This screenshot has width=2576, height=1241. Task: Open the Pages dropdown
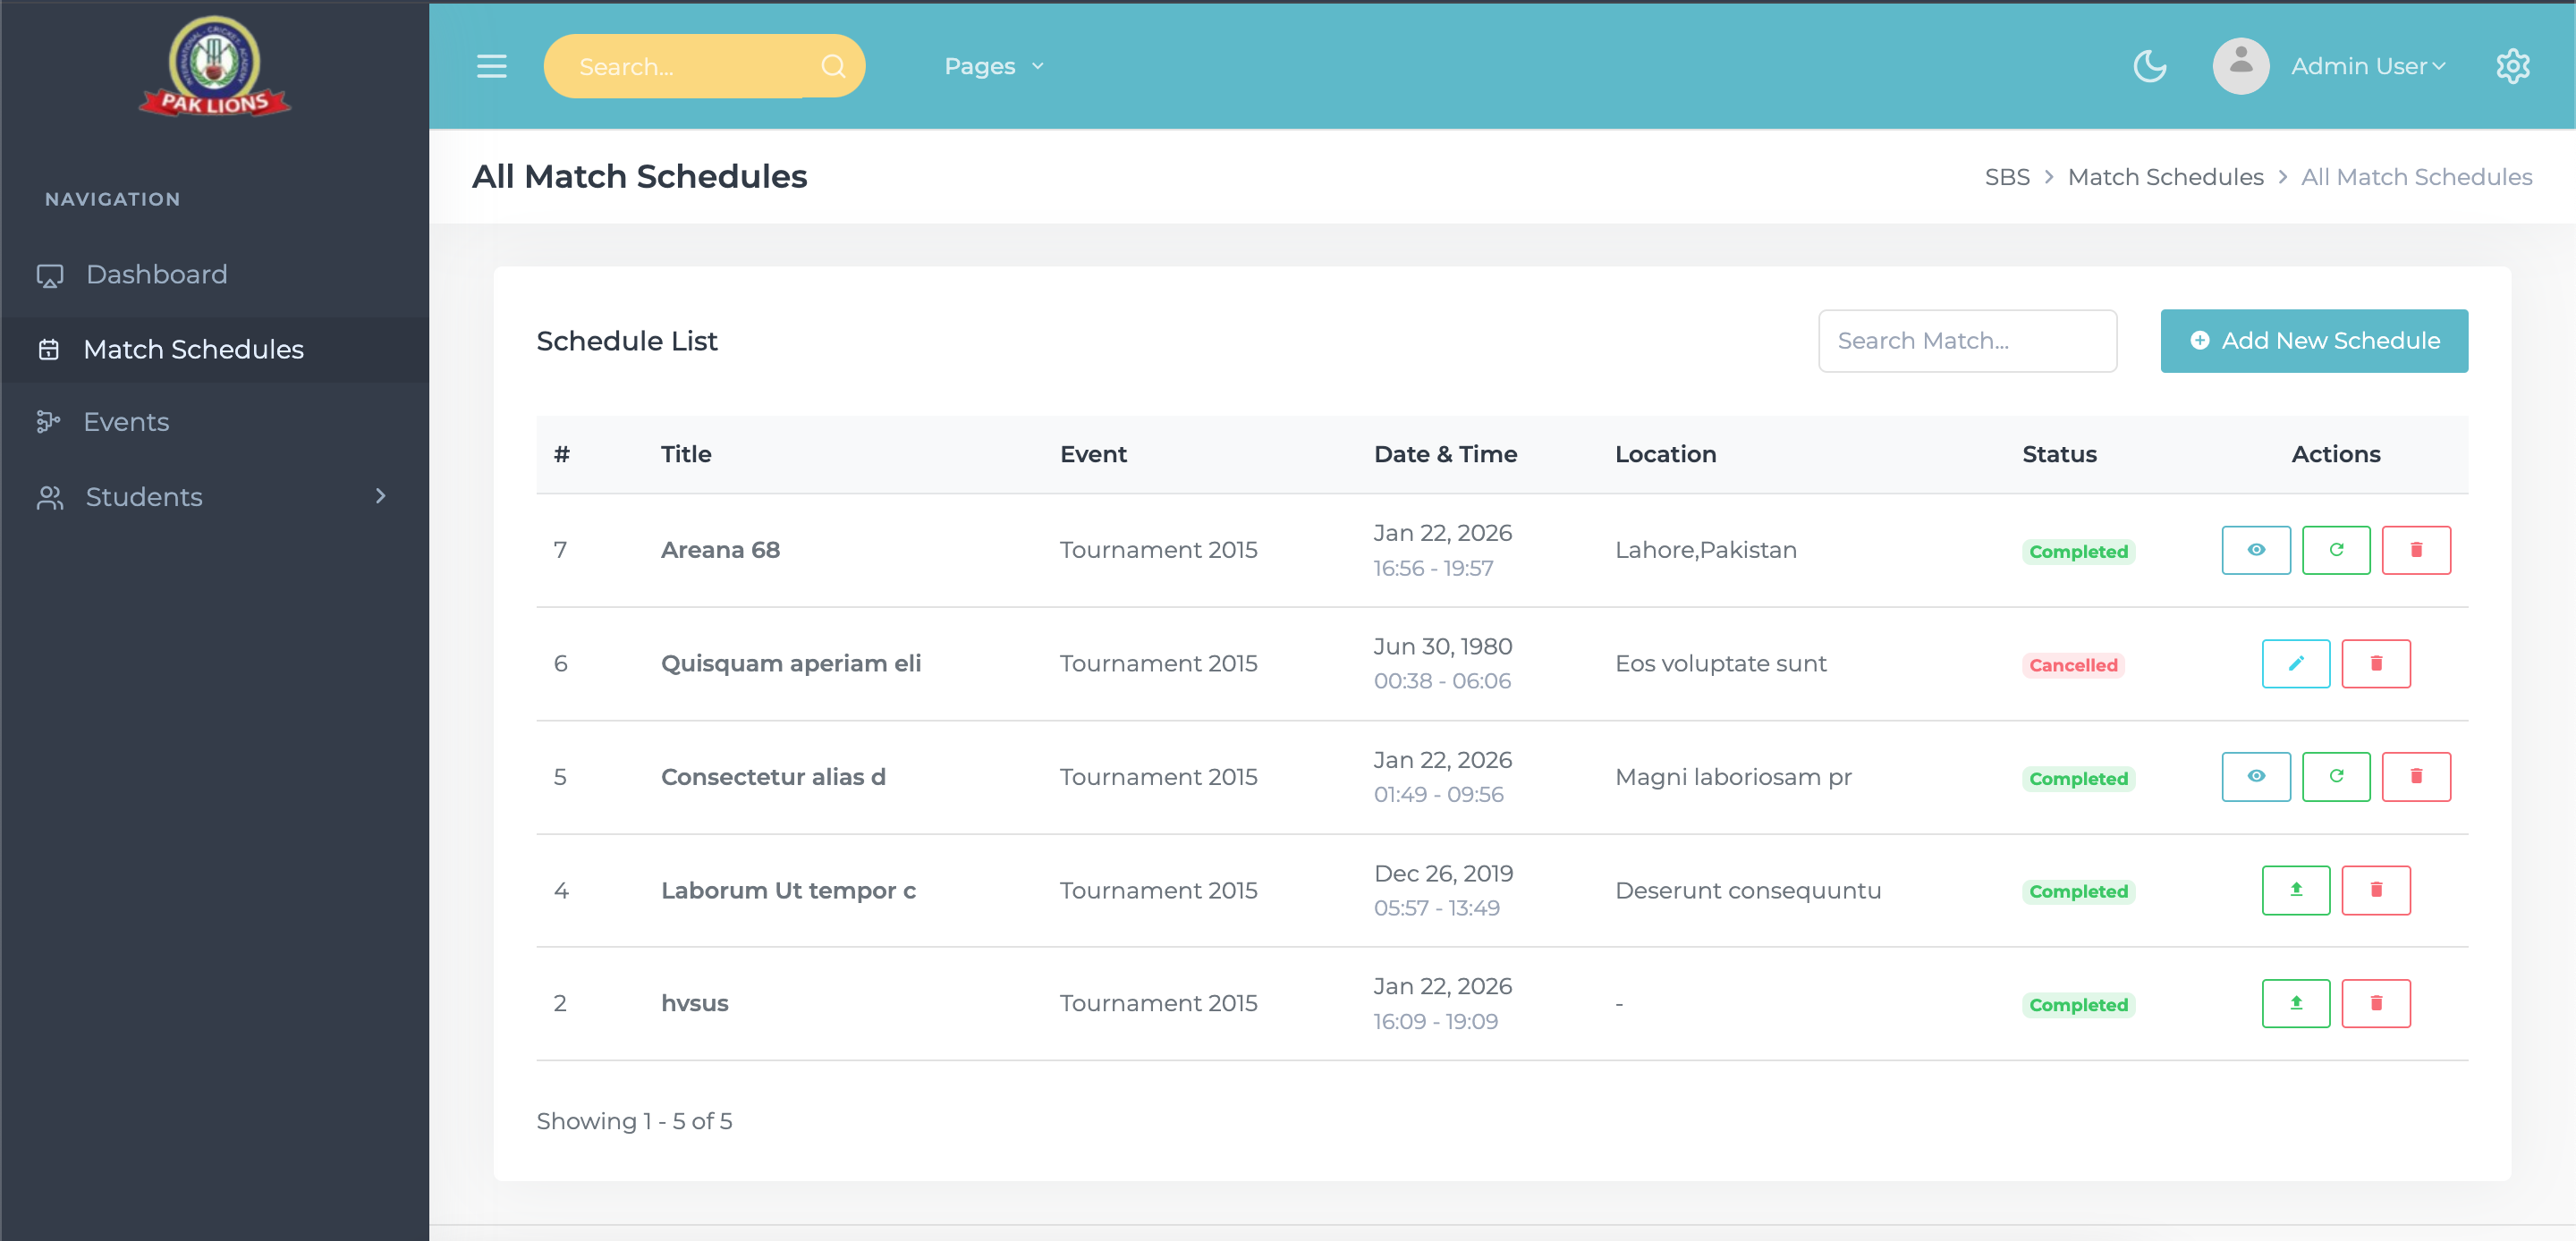993,66
